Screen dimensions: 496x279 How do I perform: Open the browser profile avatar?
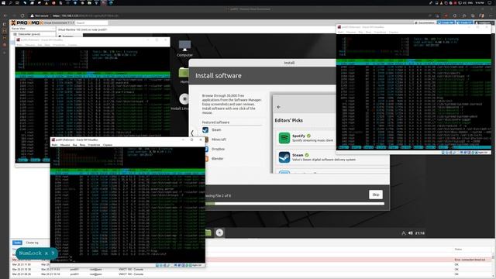(x=481, y=15)
